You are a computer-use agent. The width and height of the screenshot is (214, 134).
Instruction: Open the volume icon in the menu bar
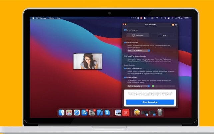coord(148,18)
